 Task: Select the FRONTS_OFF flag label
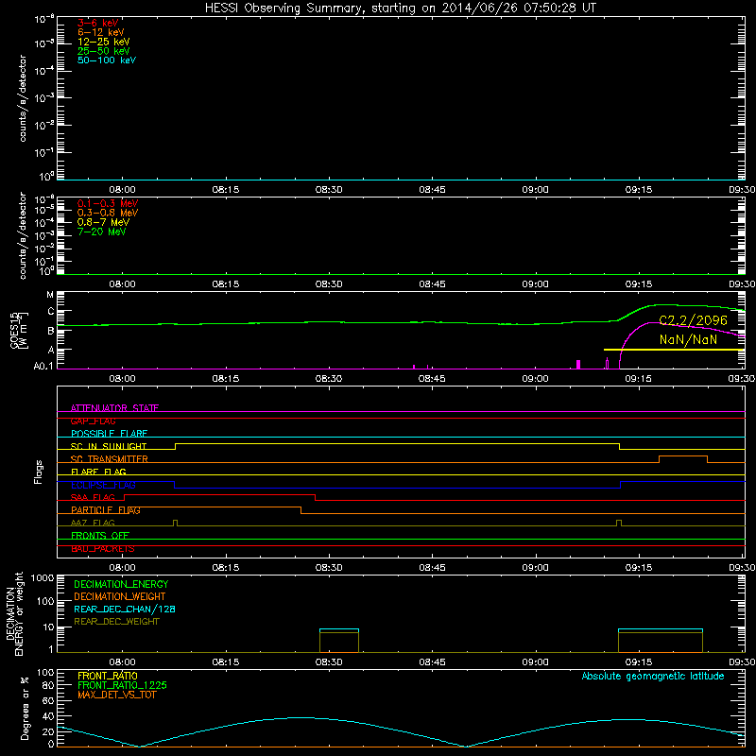point(100,535)
